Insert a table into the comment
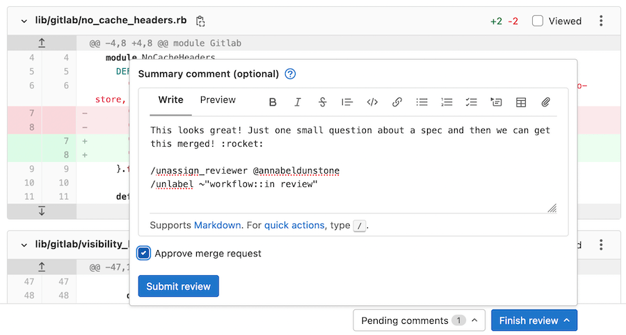This screenshot has width=626, height=335. coord(521,102)
